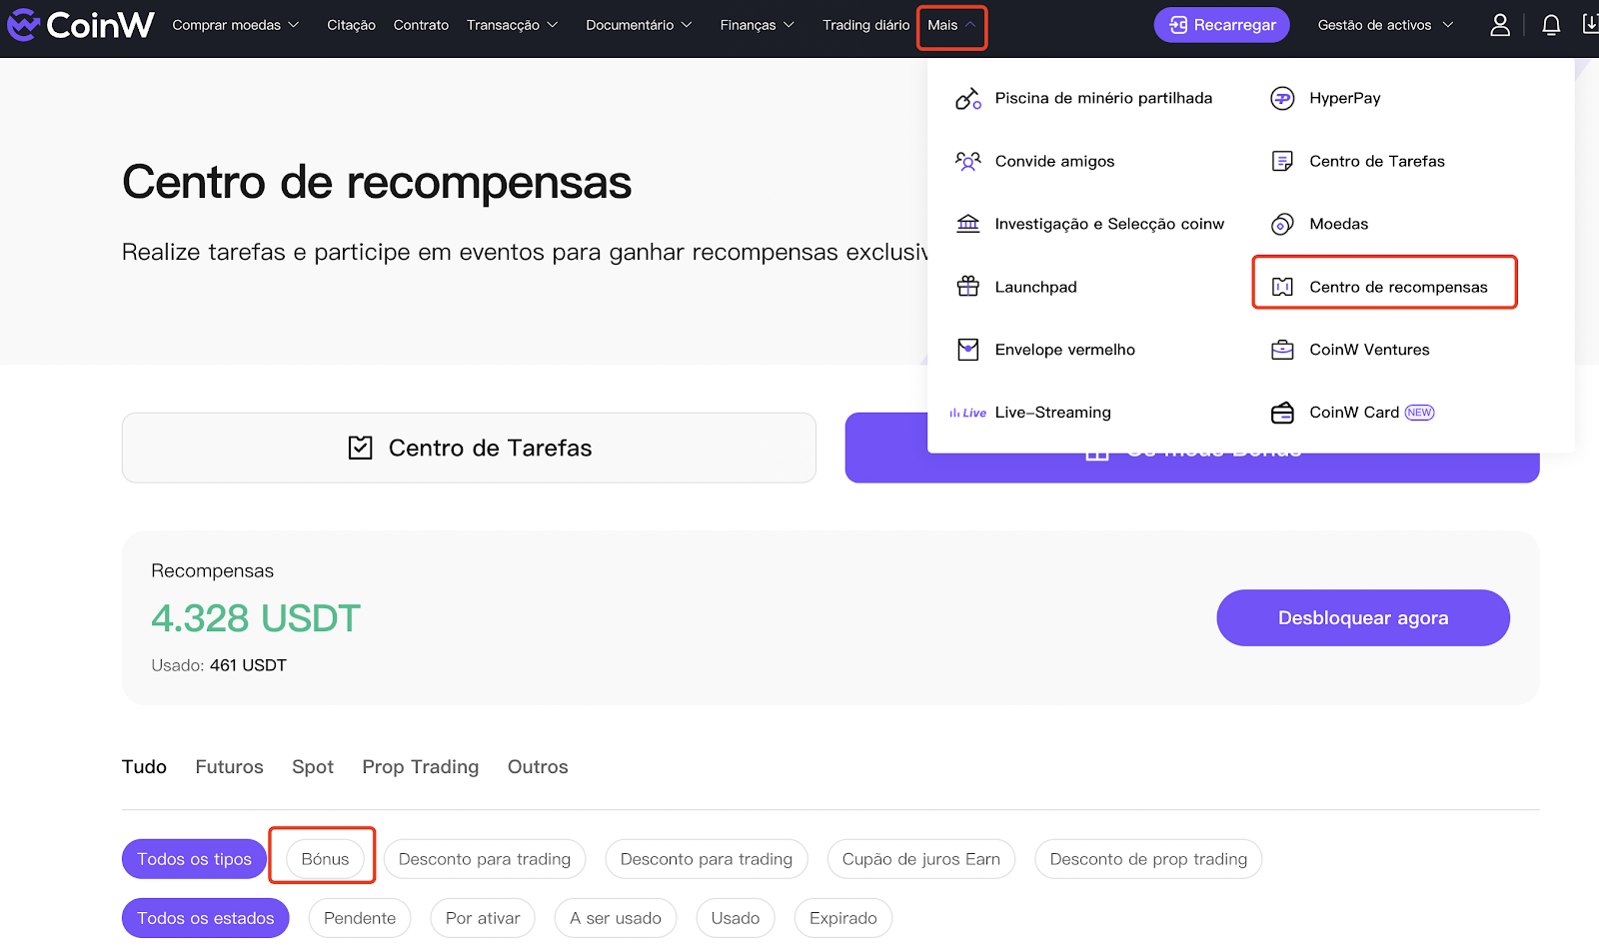Click the Moedas coin icon
The height and width of the screenshot is (951, 1599).
tap(1282, 224)
